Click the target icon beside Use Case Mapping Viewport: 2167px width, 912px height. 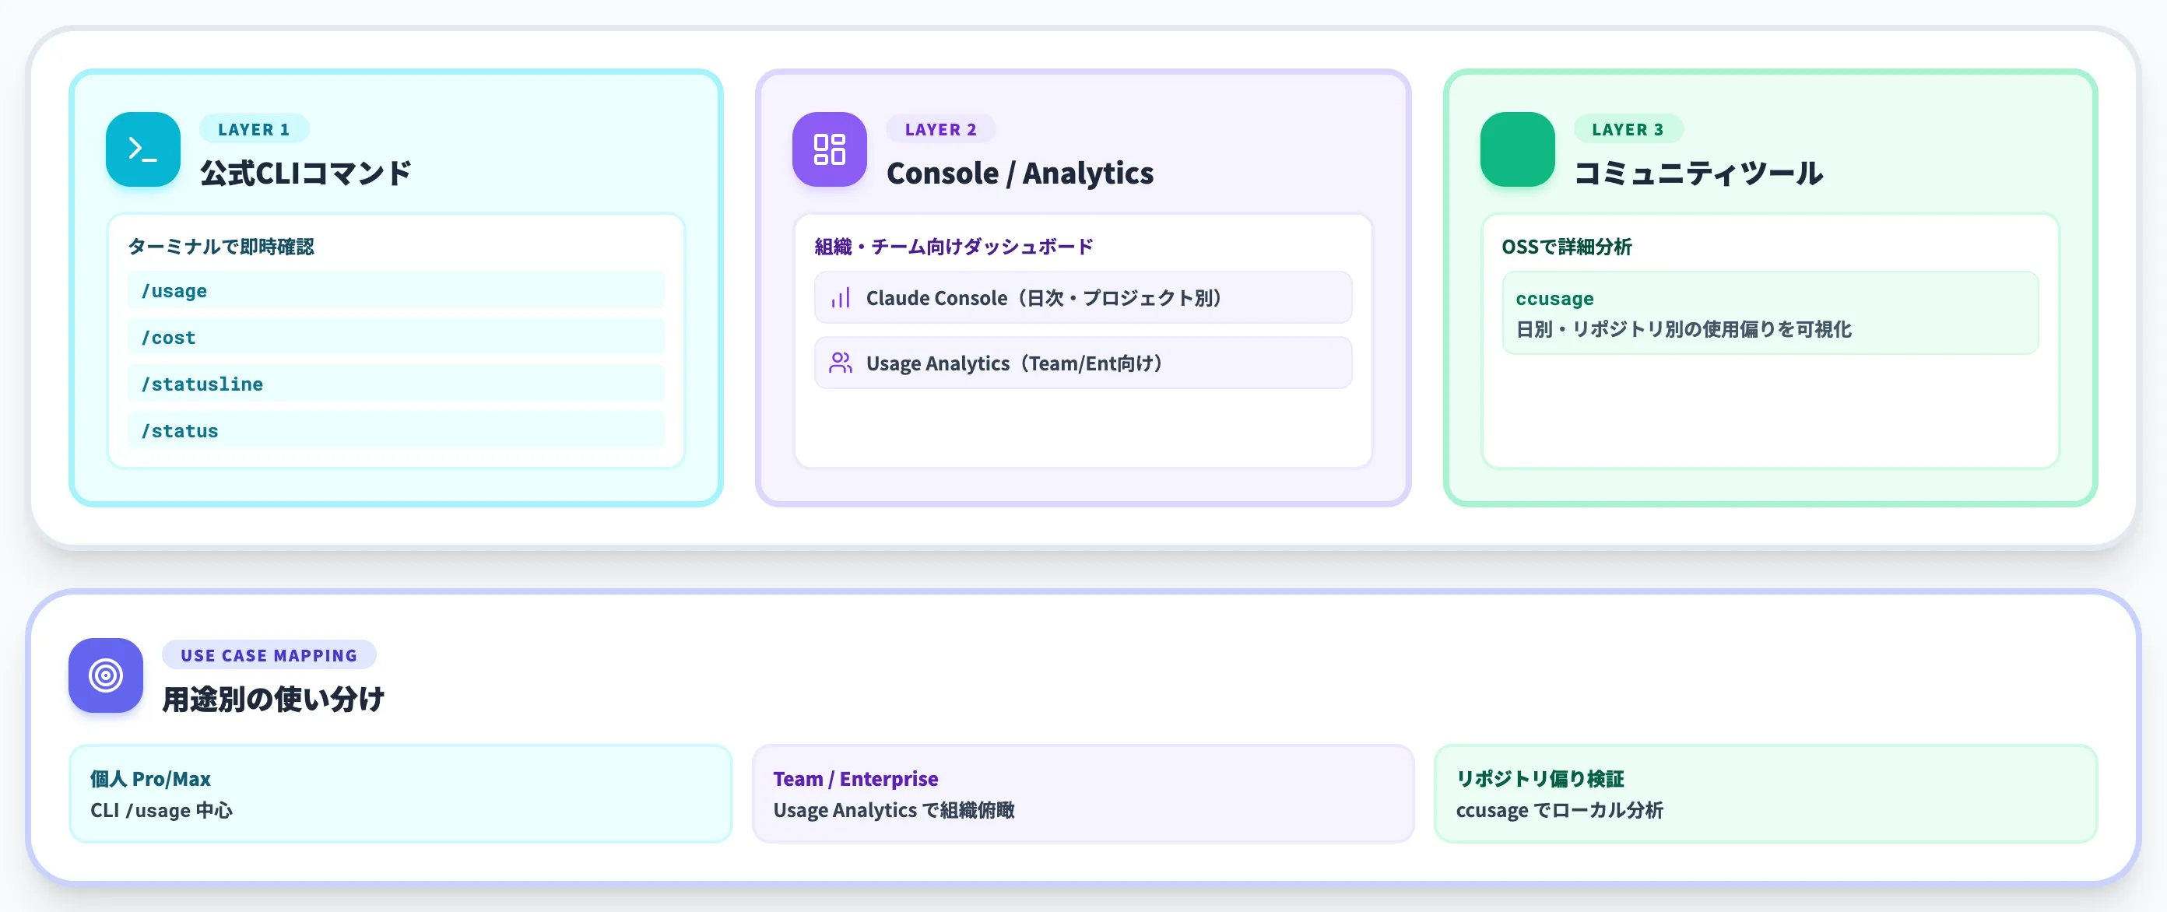coord(106,675)
